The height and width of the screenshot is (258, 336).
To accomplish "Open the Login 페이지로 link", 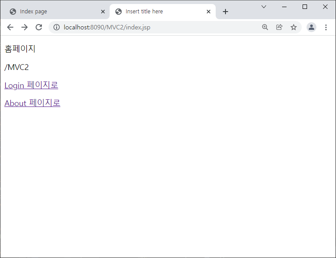I will click(x=31, y=85).
